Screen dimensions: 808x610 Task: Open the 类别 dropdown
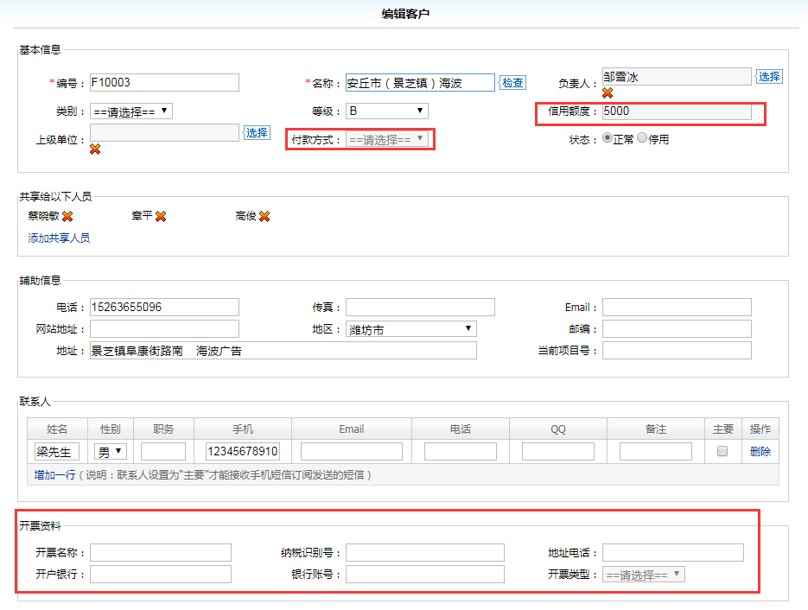(x=131, y=111)
